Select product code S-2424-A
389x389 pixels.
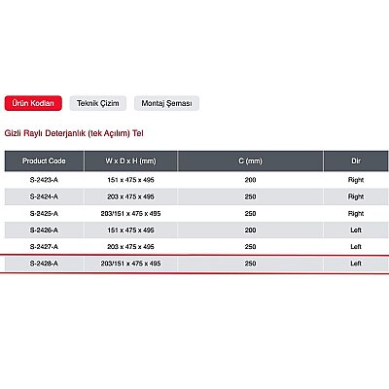click(44, 196)
